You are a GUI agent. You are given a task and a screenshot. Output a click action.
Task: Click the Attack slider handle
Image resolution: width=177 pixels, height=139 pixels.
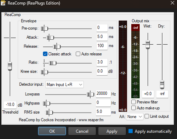tap(50, 38)
